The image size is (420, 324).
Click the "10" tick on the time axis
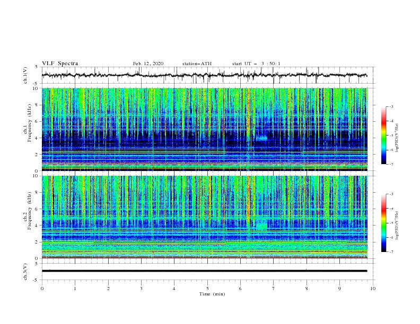(373, 289)
